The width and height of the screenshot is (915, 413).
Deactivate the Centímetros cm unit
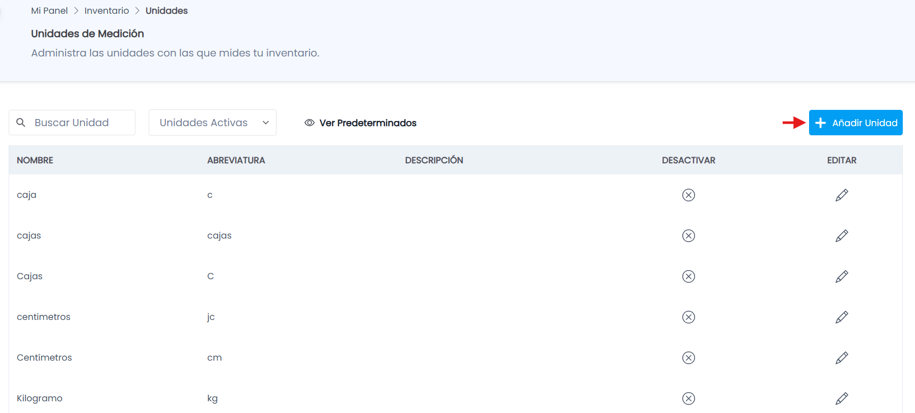tap(688, 358)
